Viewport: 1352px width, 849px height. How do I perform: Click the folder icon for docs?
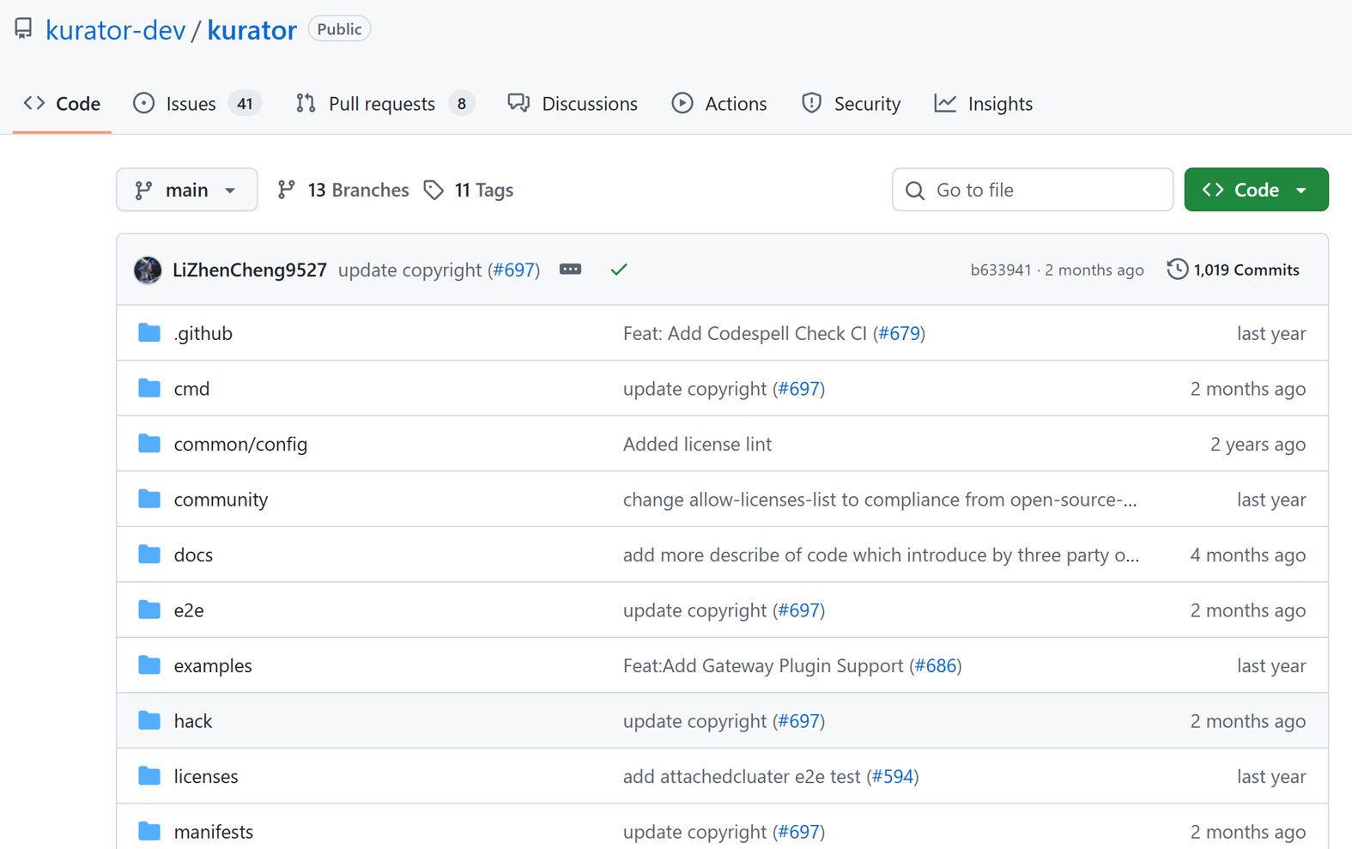tap(149, 554)
